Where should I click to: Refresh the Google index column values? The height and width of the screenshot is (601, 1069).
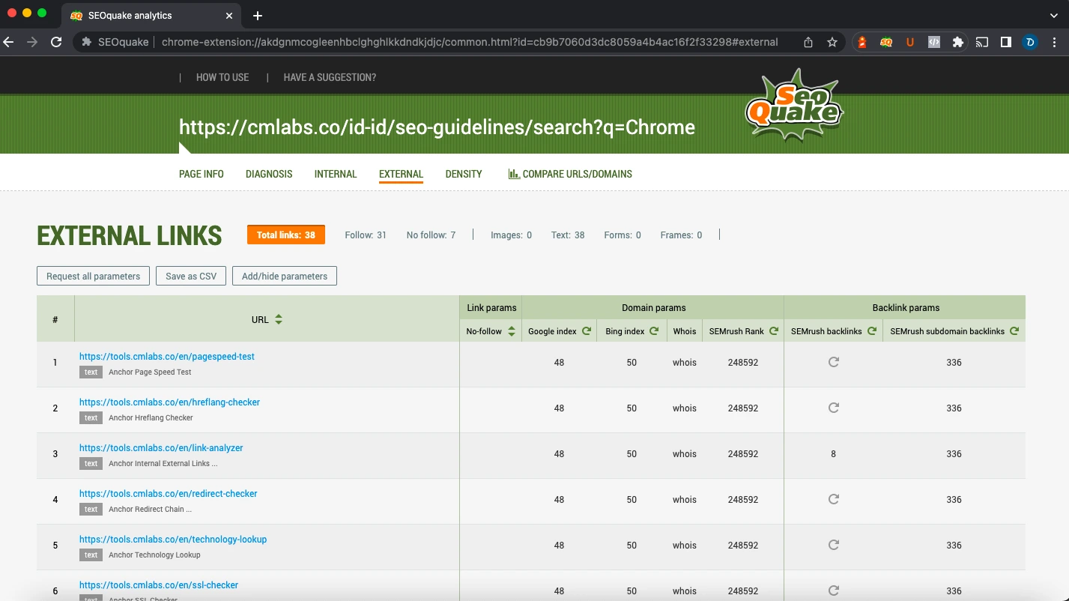tap(588, 330)
